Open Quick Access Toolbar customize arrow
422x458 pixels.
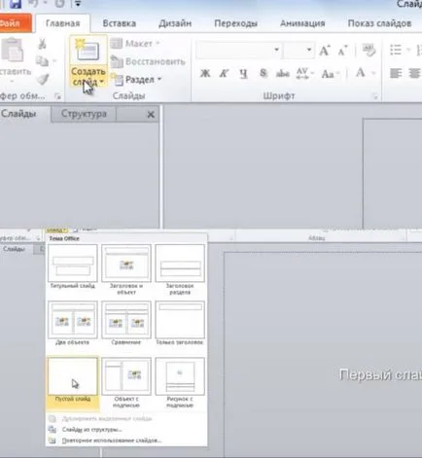[78, 4]
